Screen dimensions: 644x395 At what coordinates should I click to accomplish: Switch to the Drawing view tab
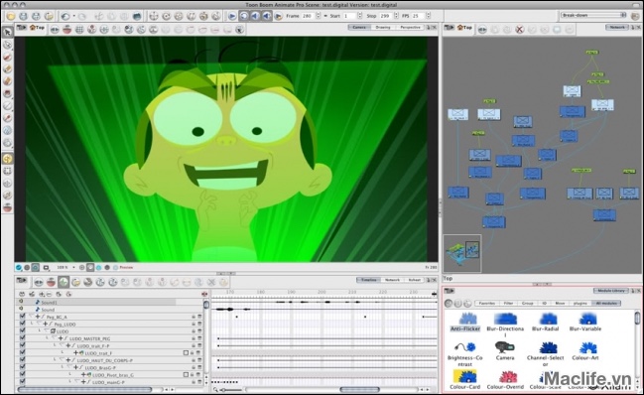coord(383,27)
